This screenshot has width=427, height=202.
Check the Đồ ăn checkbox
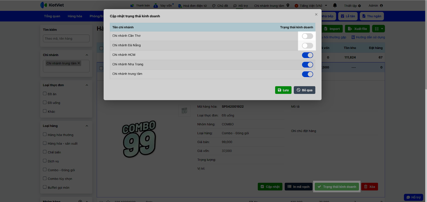pyautogui.click(x=45, y=94)
